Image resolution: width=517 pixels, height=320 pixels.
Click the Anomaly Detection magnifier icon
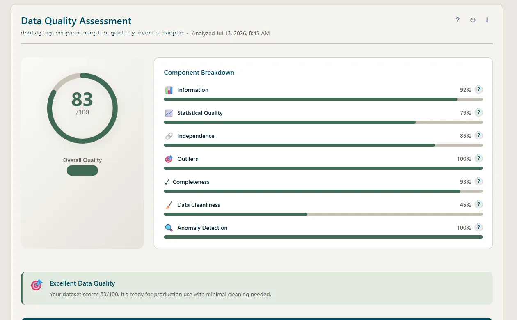click(169, 228)
